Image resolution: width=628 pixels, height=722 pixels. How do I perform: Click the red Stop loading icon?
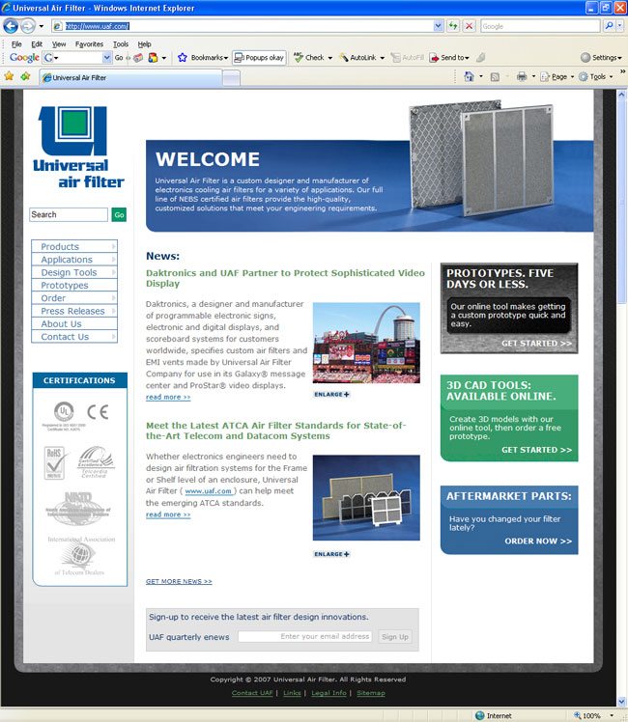tap(469, 26)
